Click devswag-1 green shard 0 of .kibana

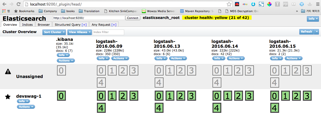pos(61,96)
